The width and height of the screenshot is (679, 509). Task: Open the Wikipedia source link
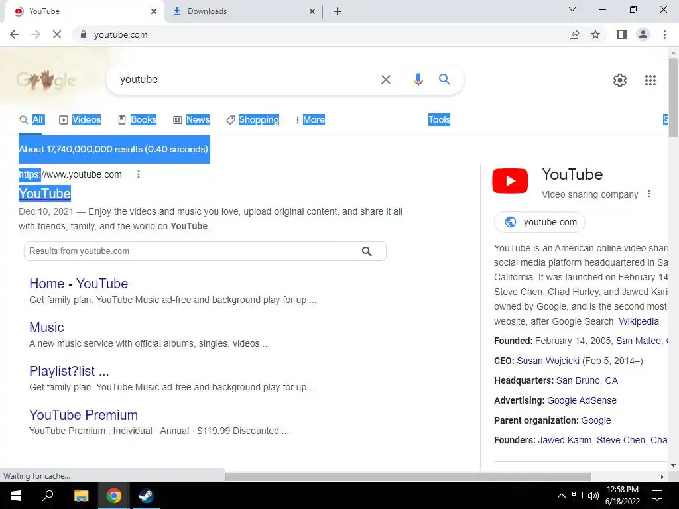pyautogui.click(x=639, y=321)
